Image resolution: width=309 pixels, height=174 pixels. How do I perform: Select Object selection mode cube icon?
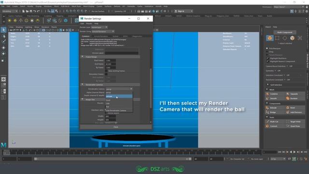point(270,38)
